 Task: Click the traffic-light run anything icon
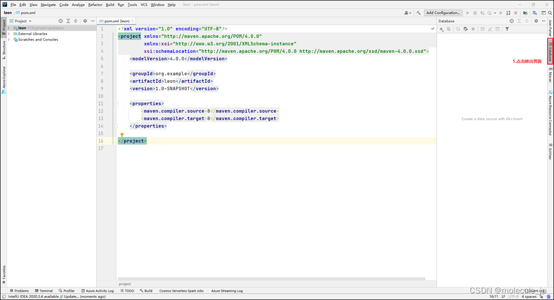click(508, 13)
